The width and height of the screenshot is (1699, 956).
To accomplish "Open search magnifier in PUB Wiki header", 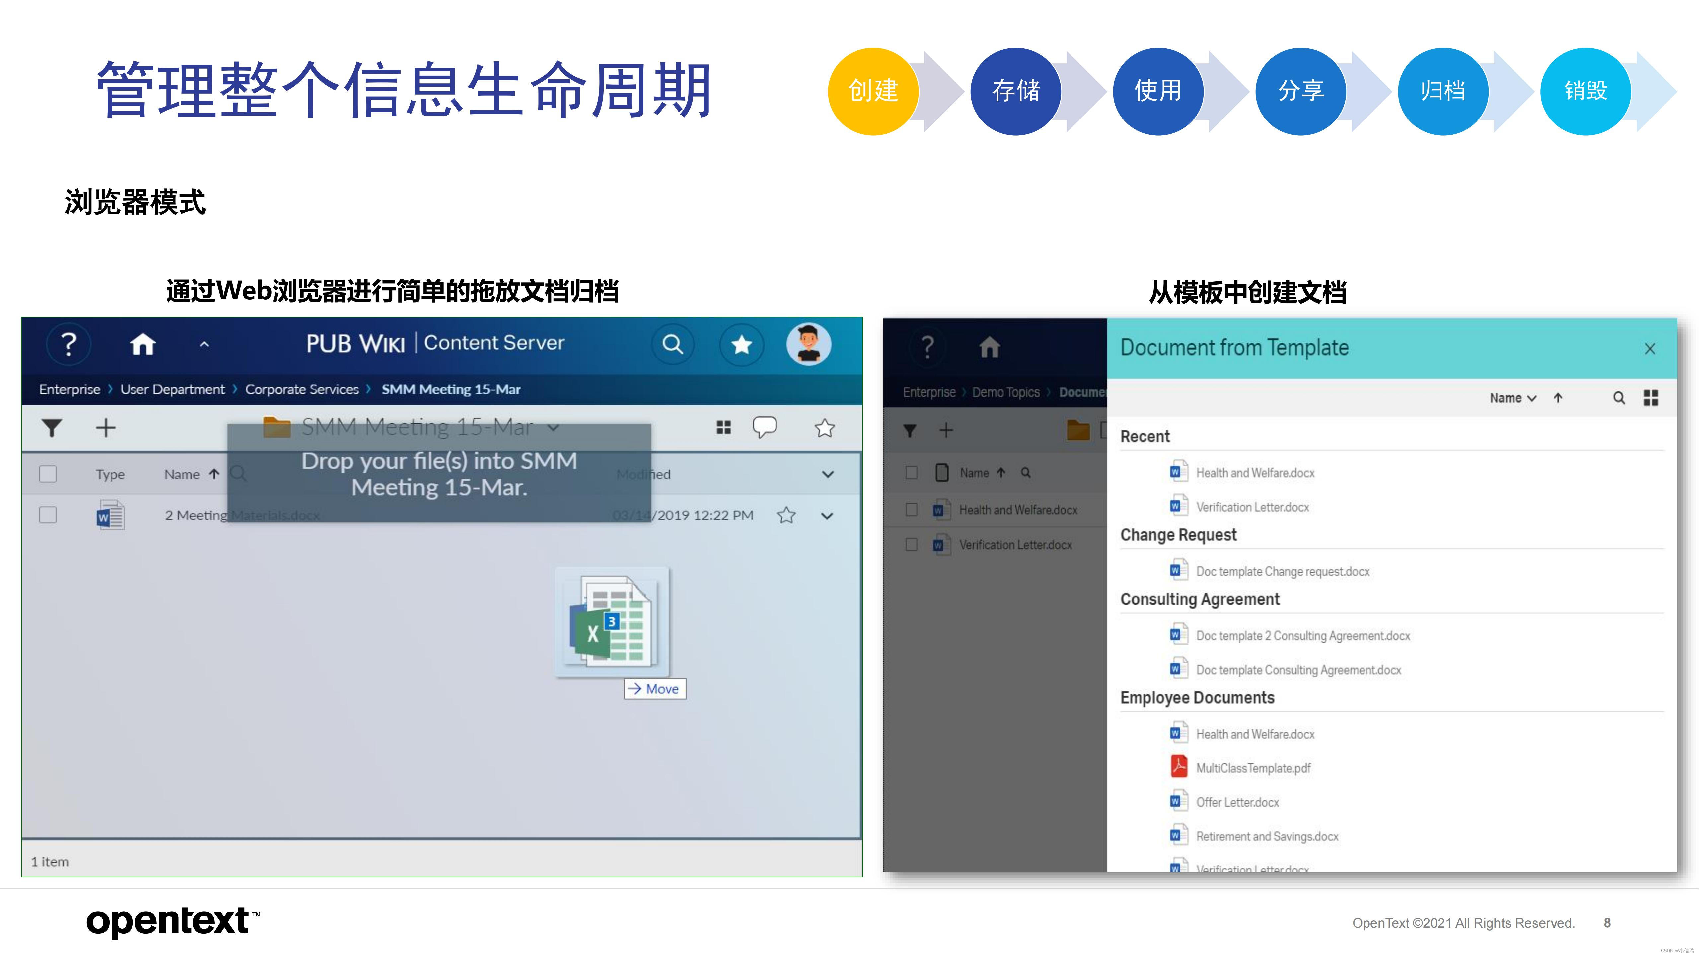I will pos(672,345).
